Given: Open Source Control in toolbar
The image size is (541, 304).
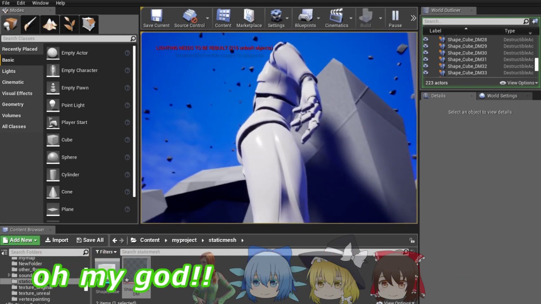Looking at the screenshot, I should click(x=189, y=19).
